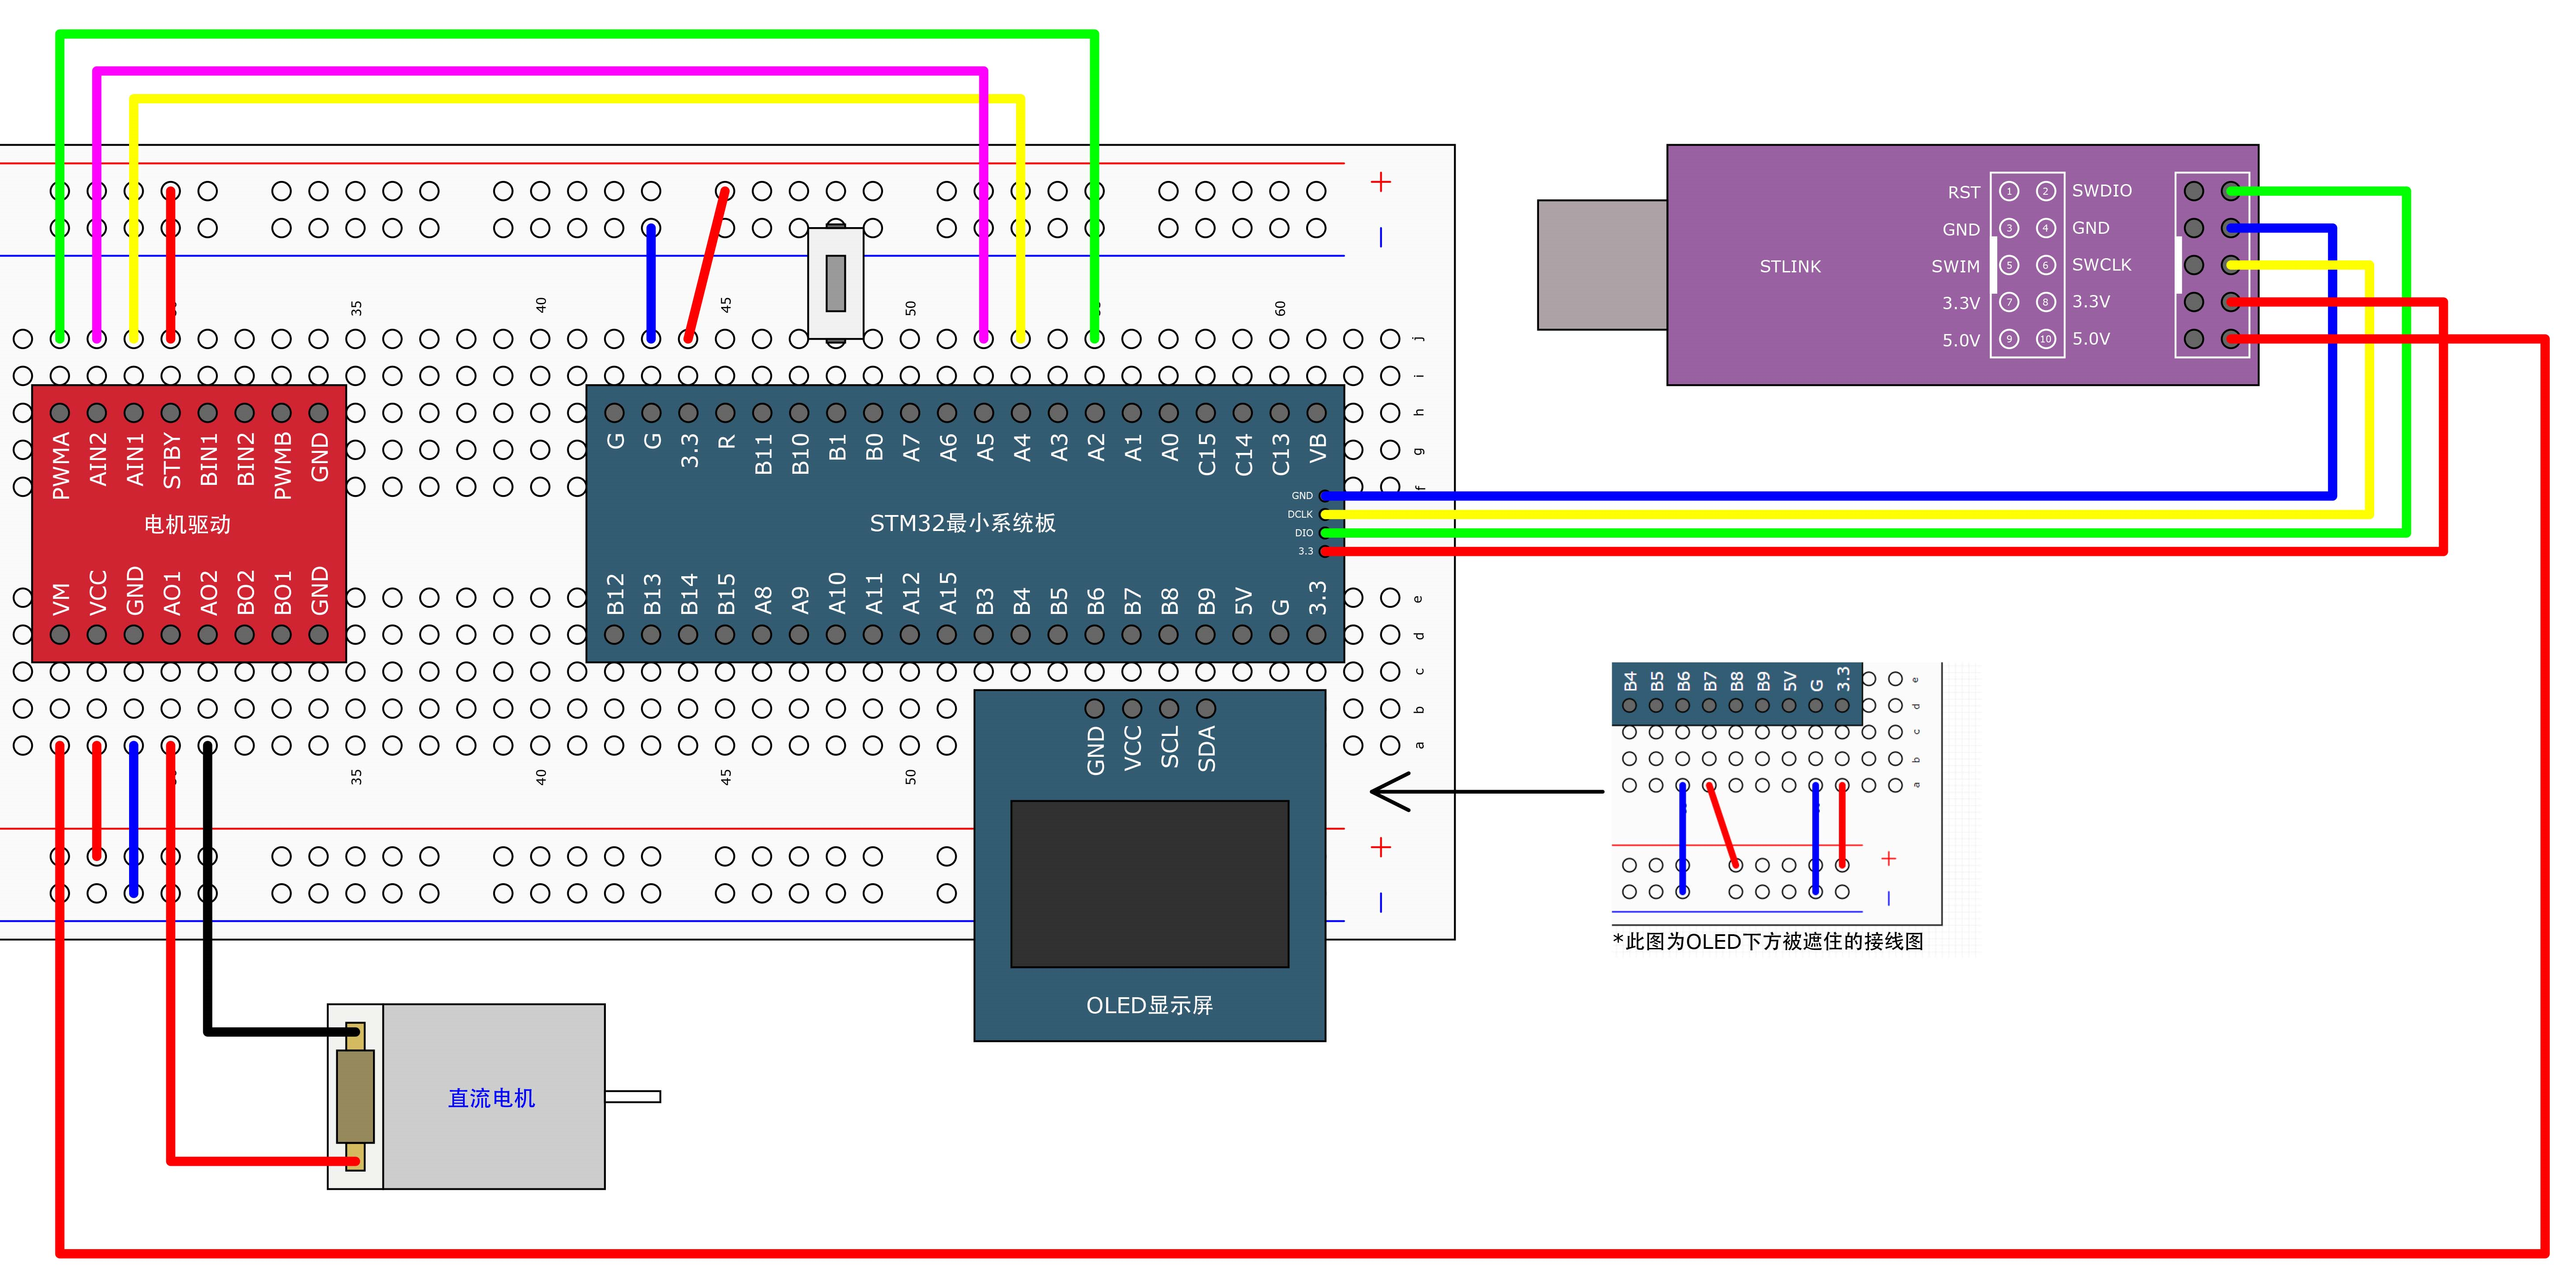Click the SDA pin of the OLED display
The height and width of the screenshot is (1286, 2576).
[1206, 709]
